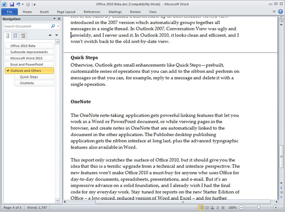Open Word Help via the question mark
The height and width of the screenshot is (212, 285).
281,12
